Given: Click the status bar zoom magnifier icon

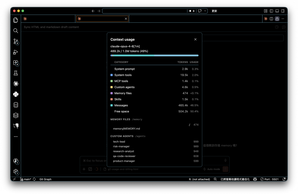Looking at the screenshot, I should [x=215, y=179].
